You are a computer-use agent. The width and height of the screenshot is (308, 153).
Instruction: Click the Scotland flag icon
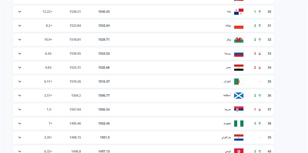238,96
